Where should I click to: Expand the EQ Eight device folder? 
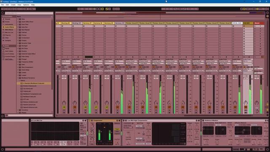click(x=18, y=46)
